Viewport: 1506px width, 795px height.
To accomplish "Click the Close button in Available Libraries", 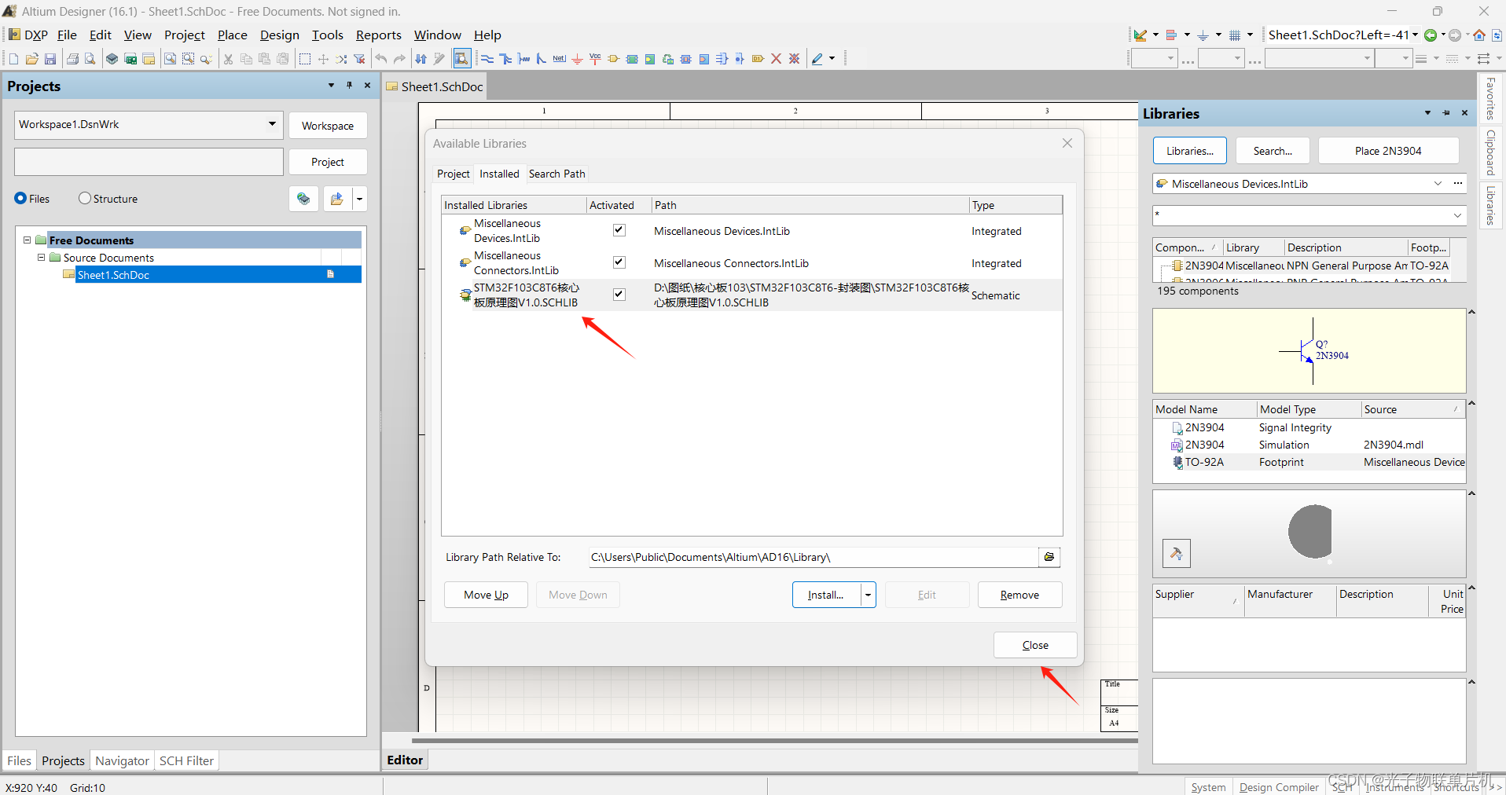I will coord(1035,645).
